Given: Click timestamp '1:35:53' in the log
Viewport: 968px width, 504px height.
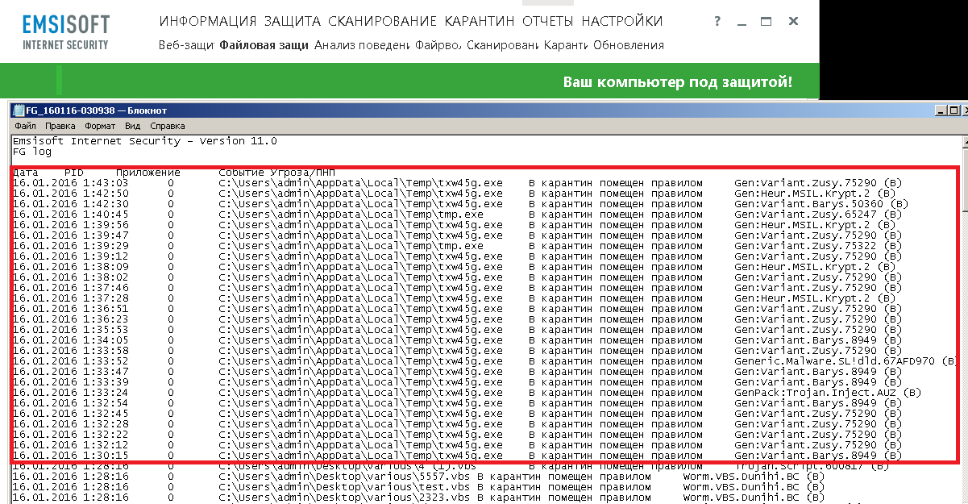Looking at the screenshot, I should tap(106, 330).
